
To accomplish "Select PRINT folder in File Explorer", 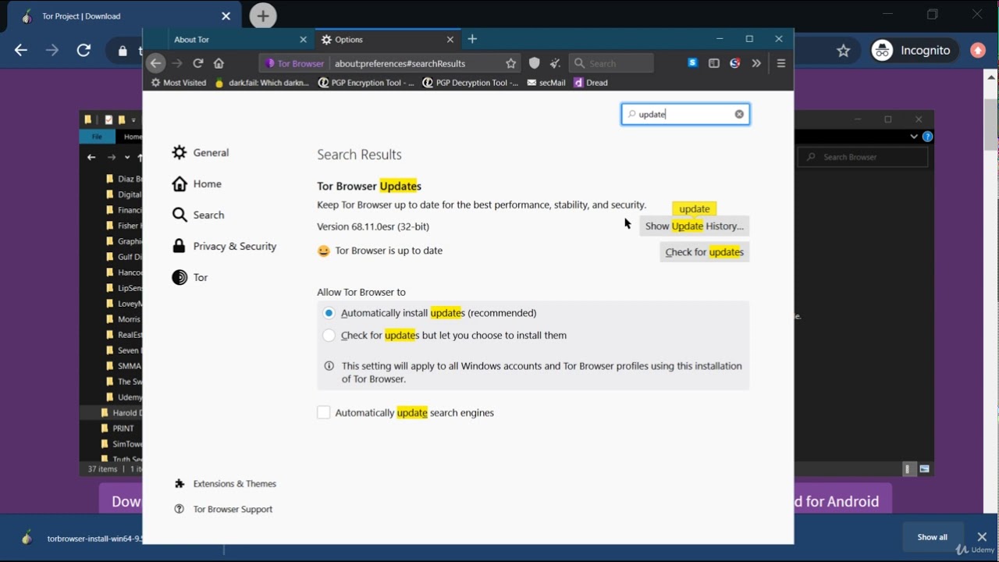I will 121,429.
